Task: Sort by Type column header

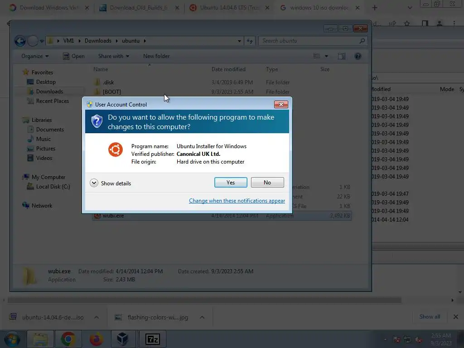Action: tap(272, 69)
